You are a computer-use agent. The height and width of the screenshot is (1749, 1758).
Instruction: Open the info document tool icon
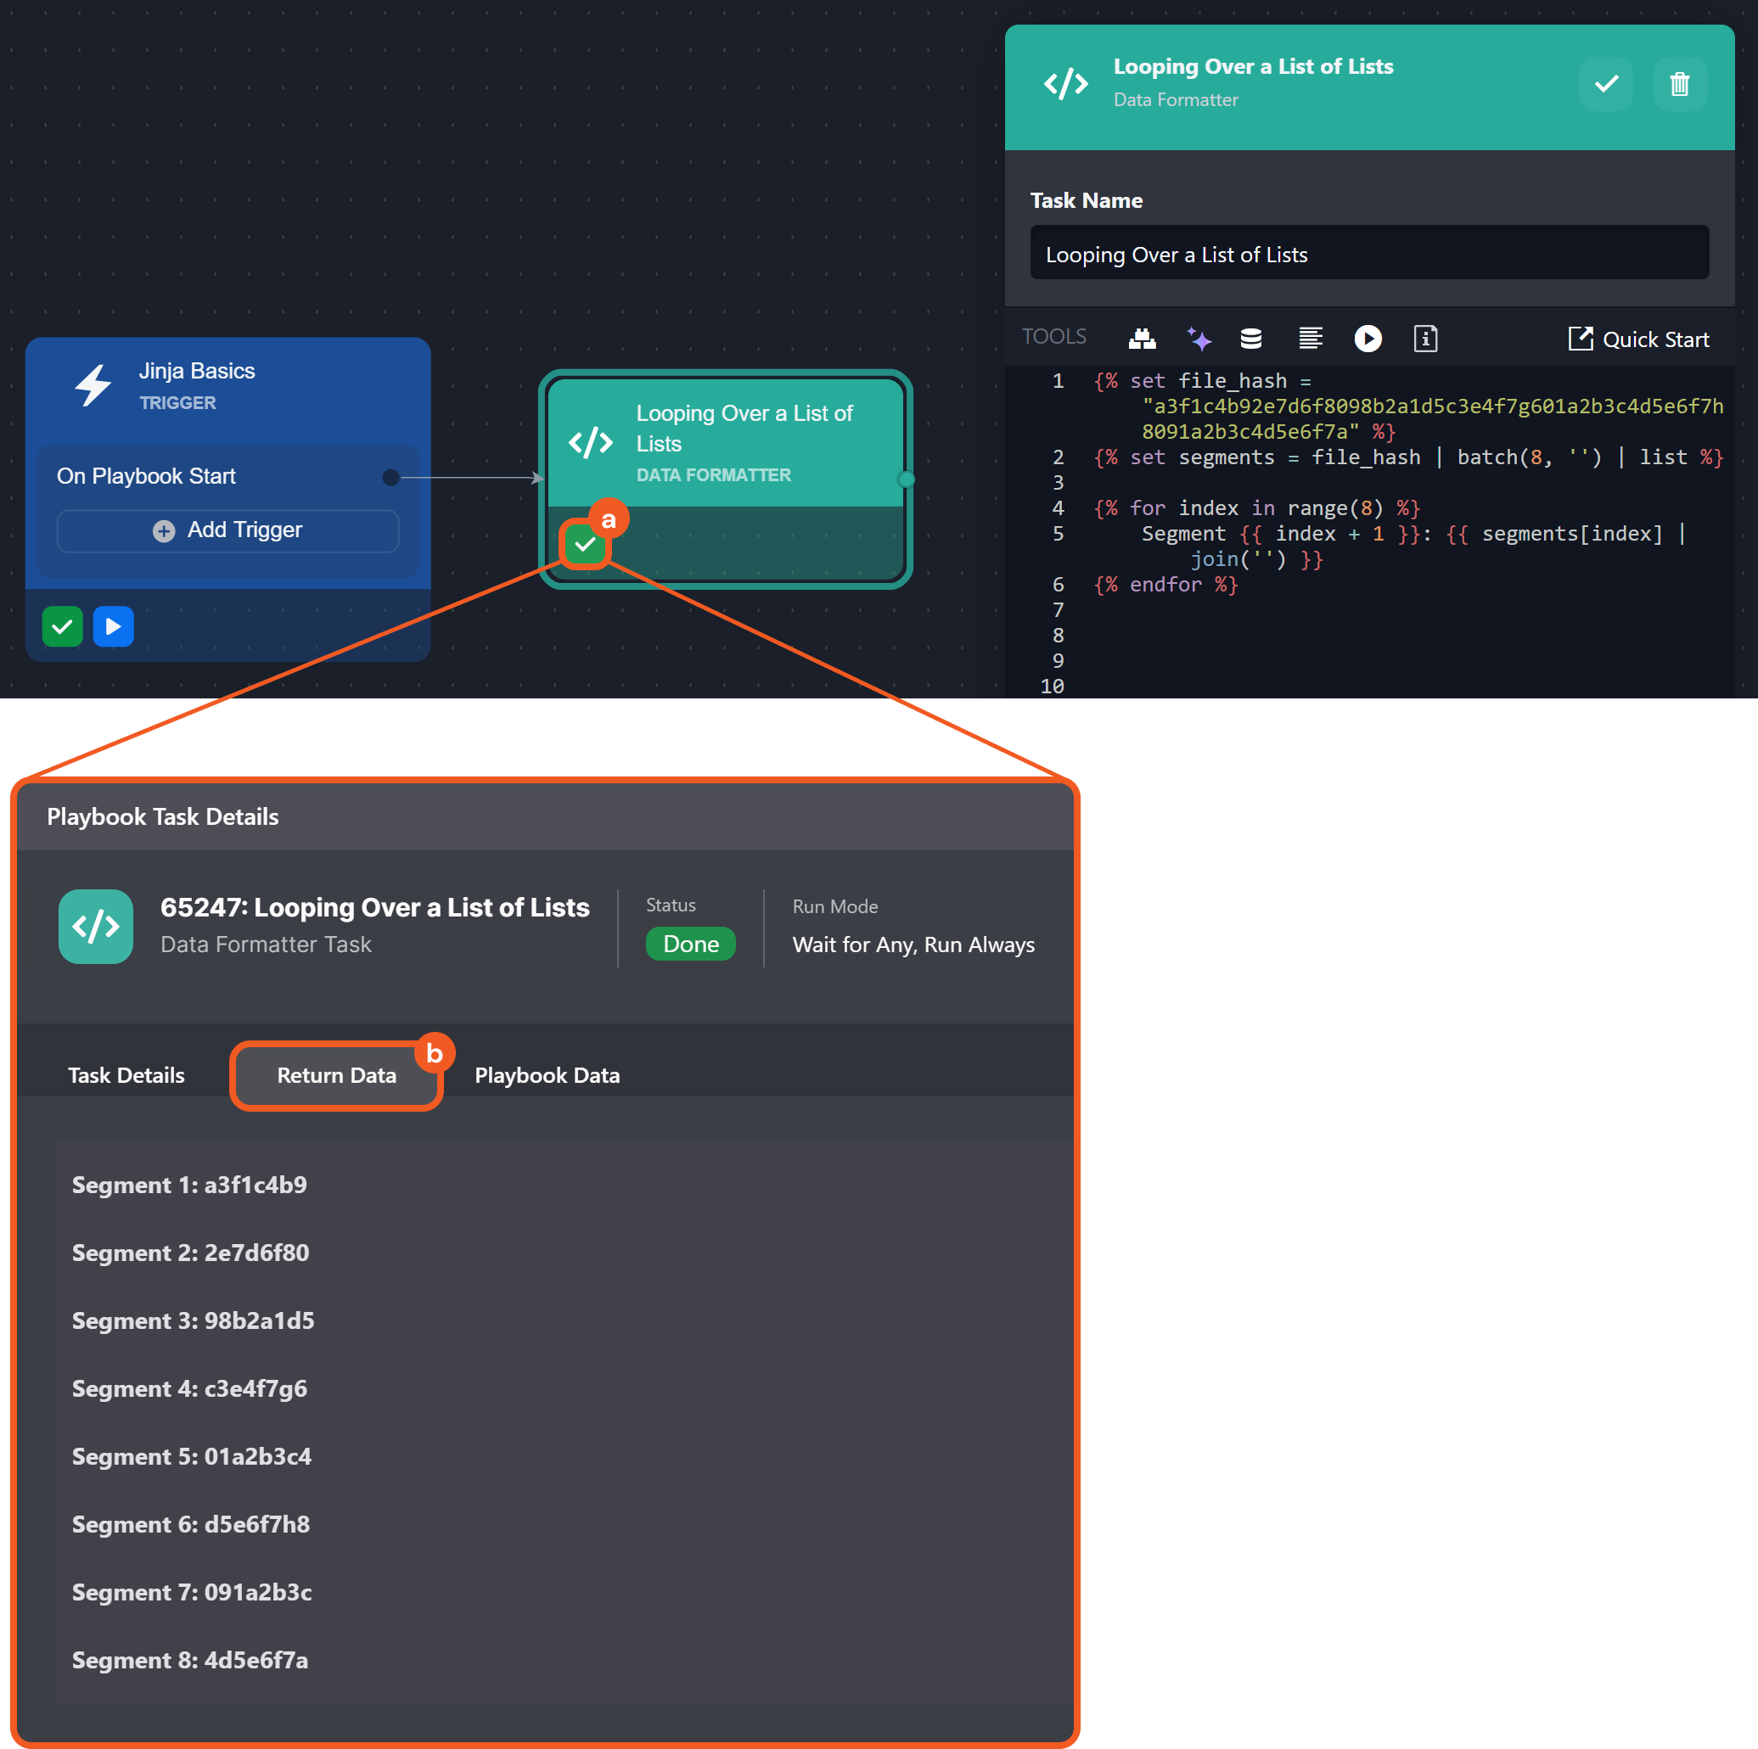pyautogui.click(x=1425, y=339)
